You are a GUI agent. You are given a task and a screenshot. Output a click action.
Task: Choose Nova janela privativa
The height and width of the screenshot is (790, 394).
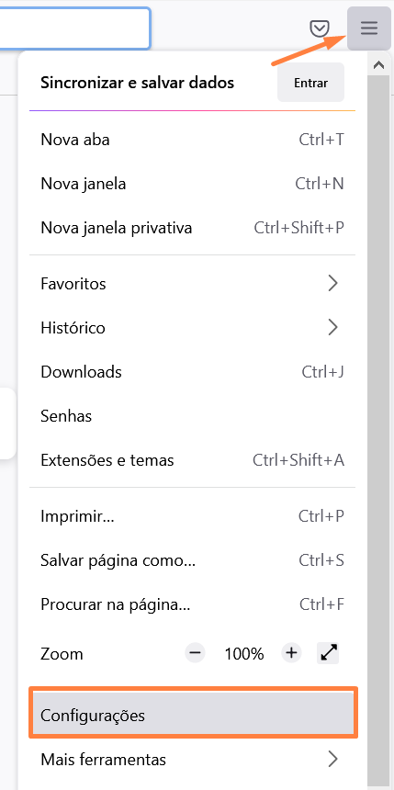click(193, 228)
